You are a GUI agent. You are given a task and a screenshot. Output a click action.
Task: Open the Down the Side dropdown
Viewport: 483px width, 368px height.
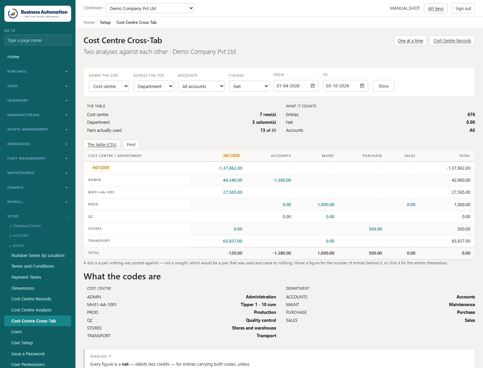pos(109,86)
